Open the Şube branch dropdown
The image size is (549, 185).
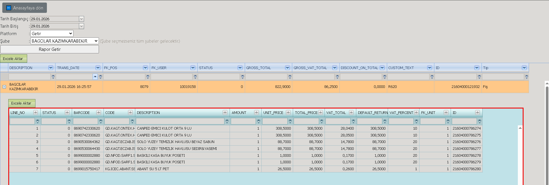[x=65, y=41]
